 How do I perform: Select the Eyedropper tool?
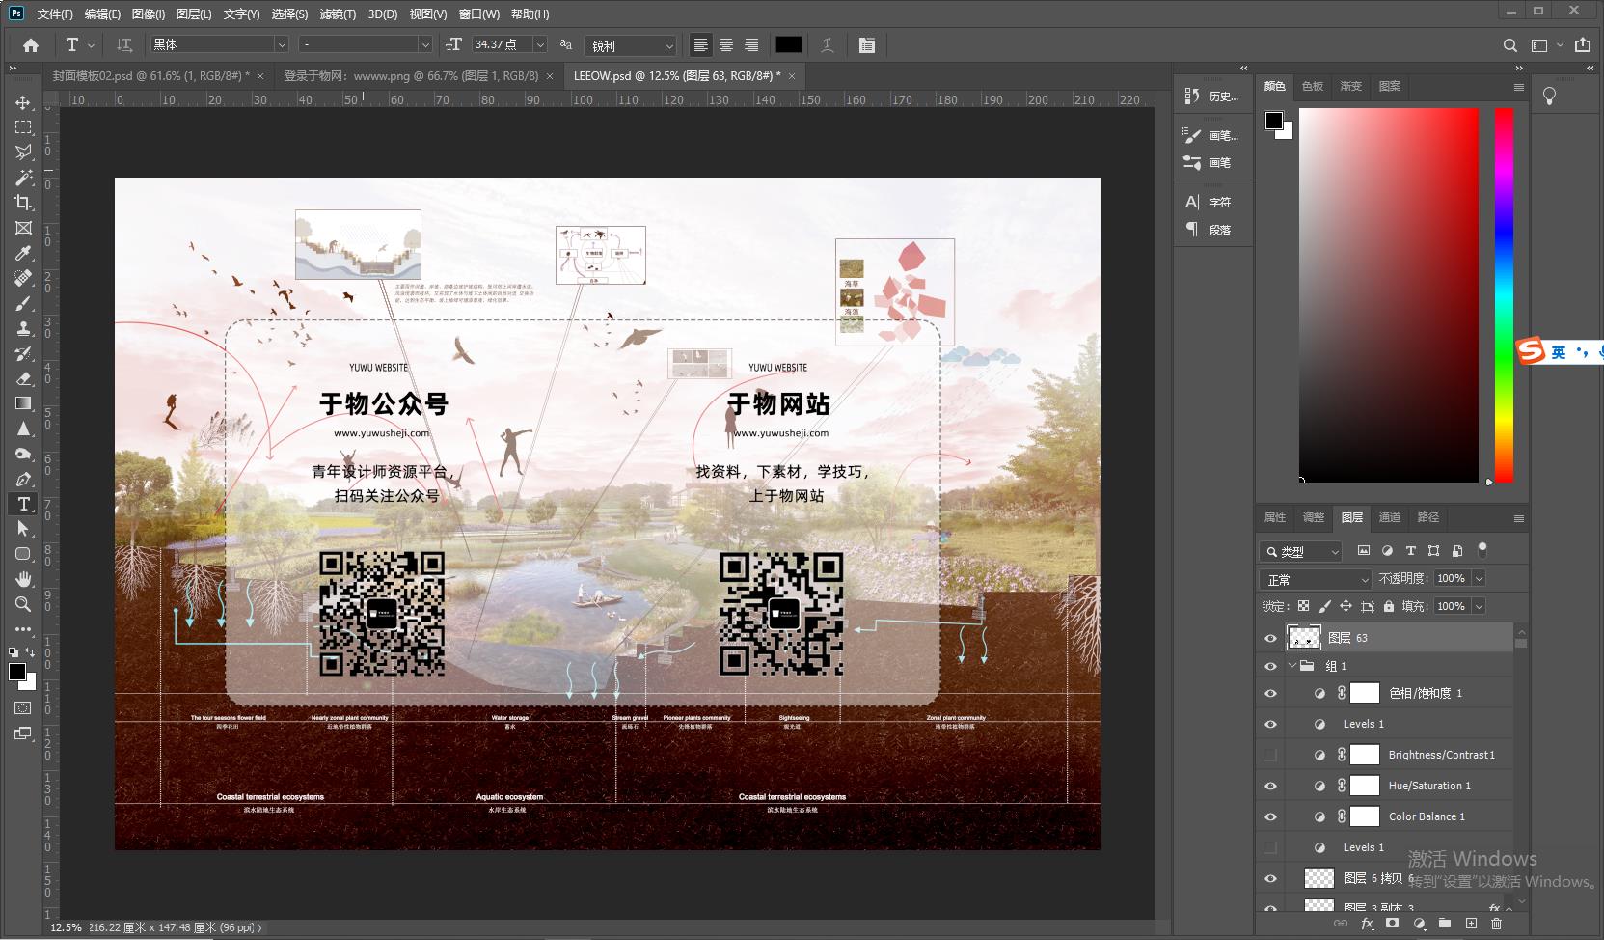point(23,253)
